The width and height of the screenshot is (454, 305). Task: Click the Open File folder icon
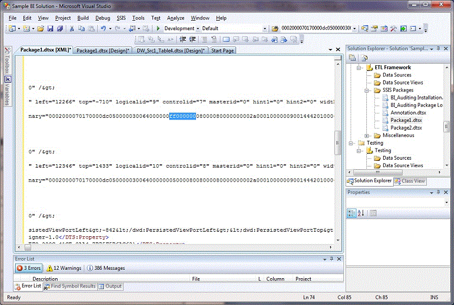point(41,28)
